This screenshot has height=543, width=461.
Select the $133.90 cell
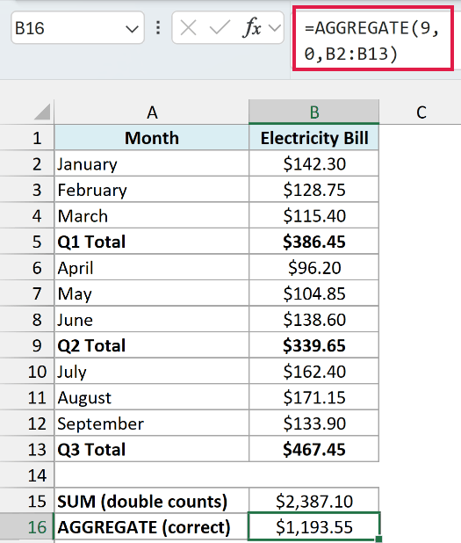pyautogui.click(x=313, y=424)
